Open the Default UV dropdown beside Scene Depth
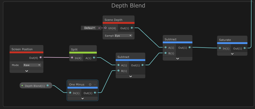The width and height of the screenshot is (255, 109). pyautogui.click(x=89, y=28)
